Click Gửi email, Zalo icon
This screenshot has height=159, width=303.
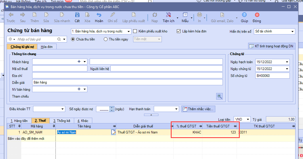[222, 15]
